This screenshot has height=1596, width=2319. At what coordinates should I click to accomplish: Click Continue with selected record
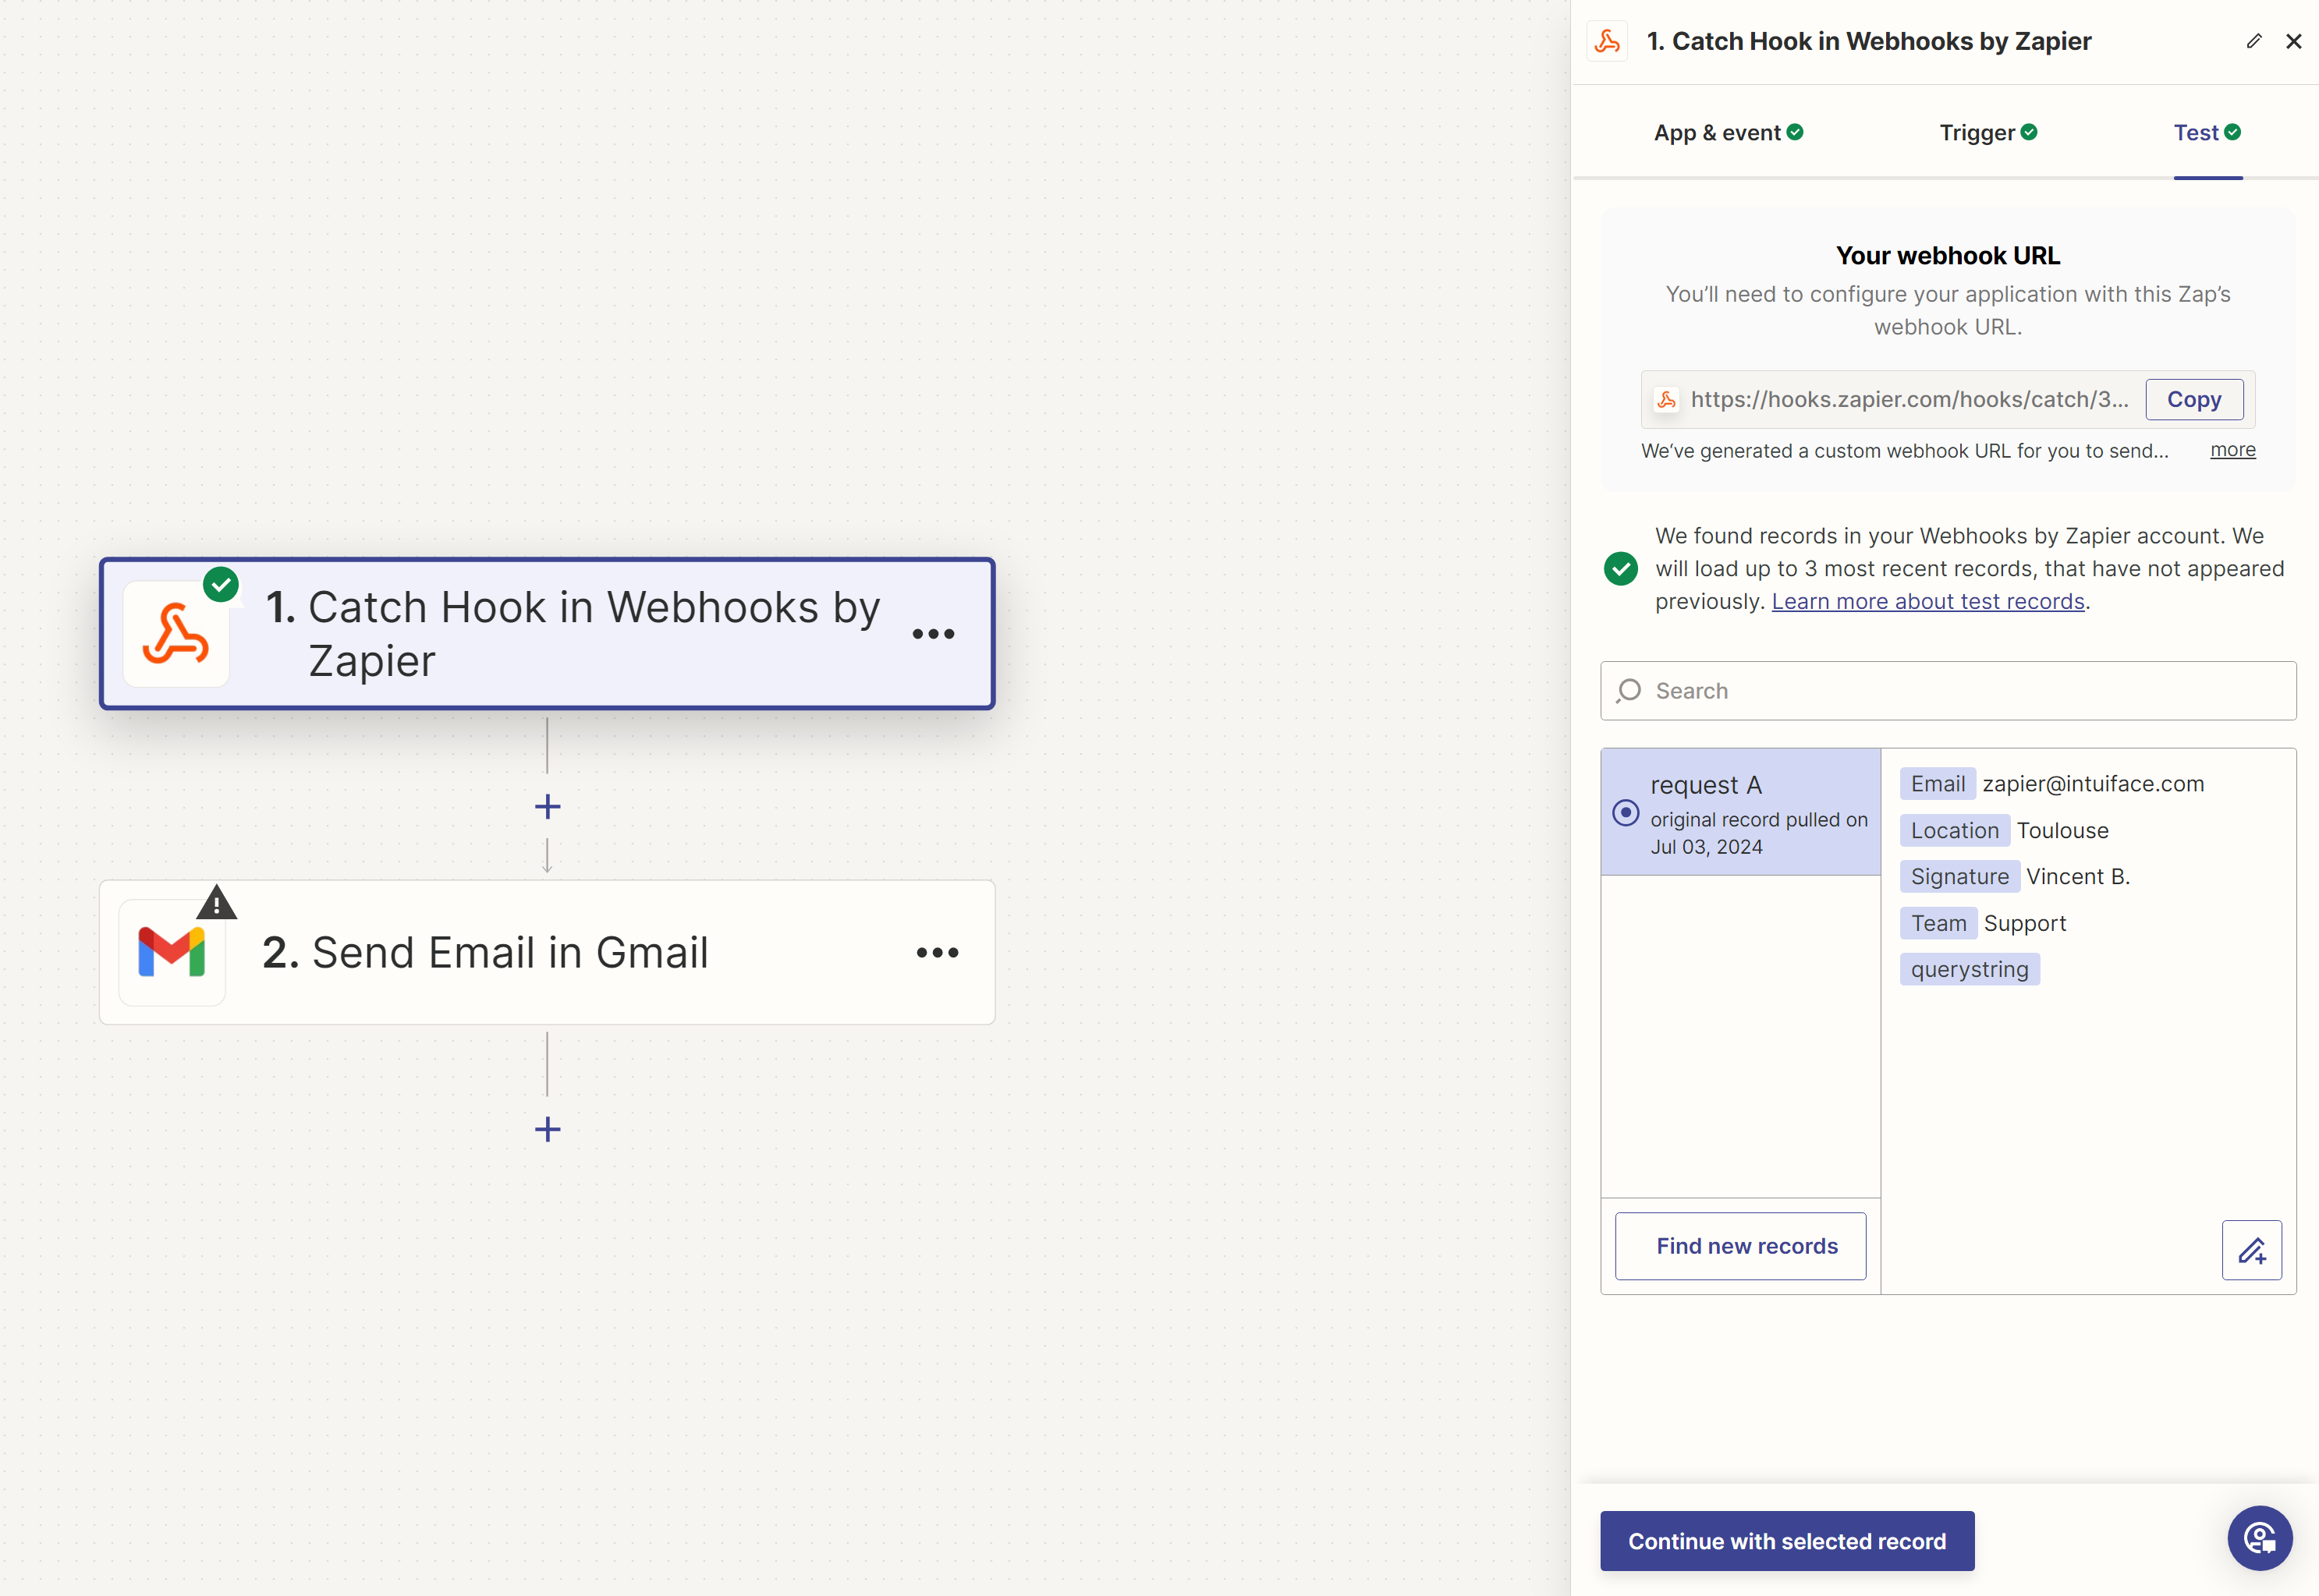click(x=1787, y=1542)
